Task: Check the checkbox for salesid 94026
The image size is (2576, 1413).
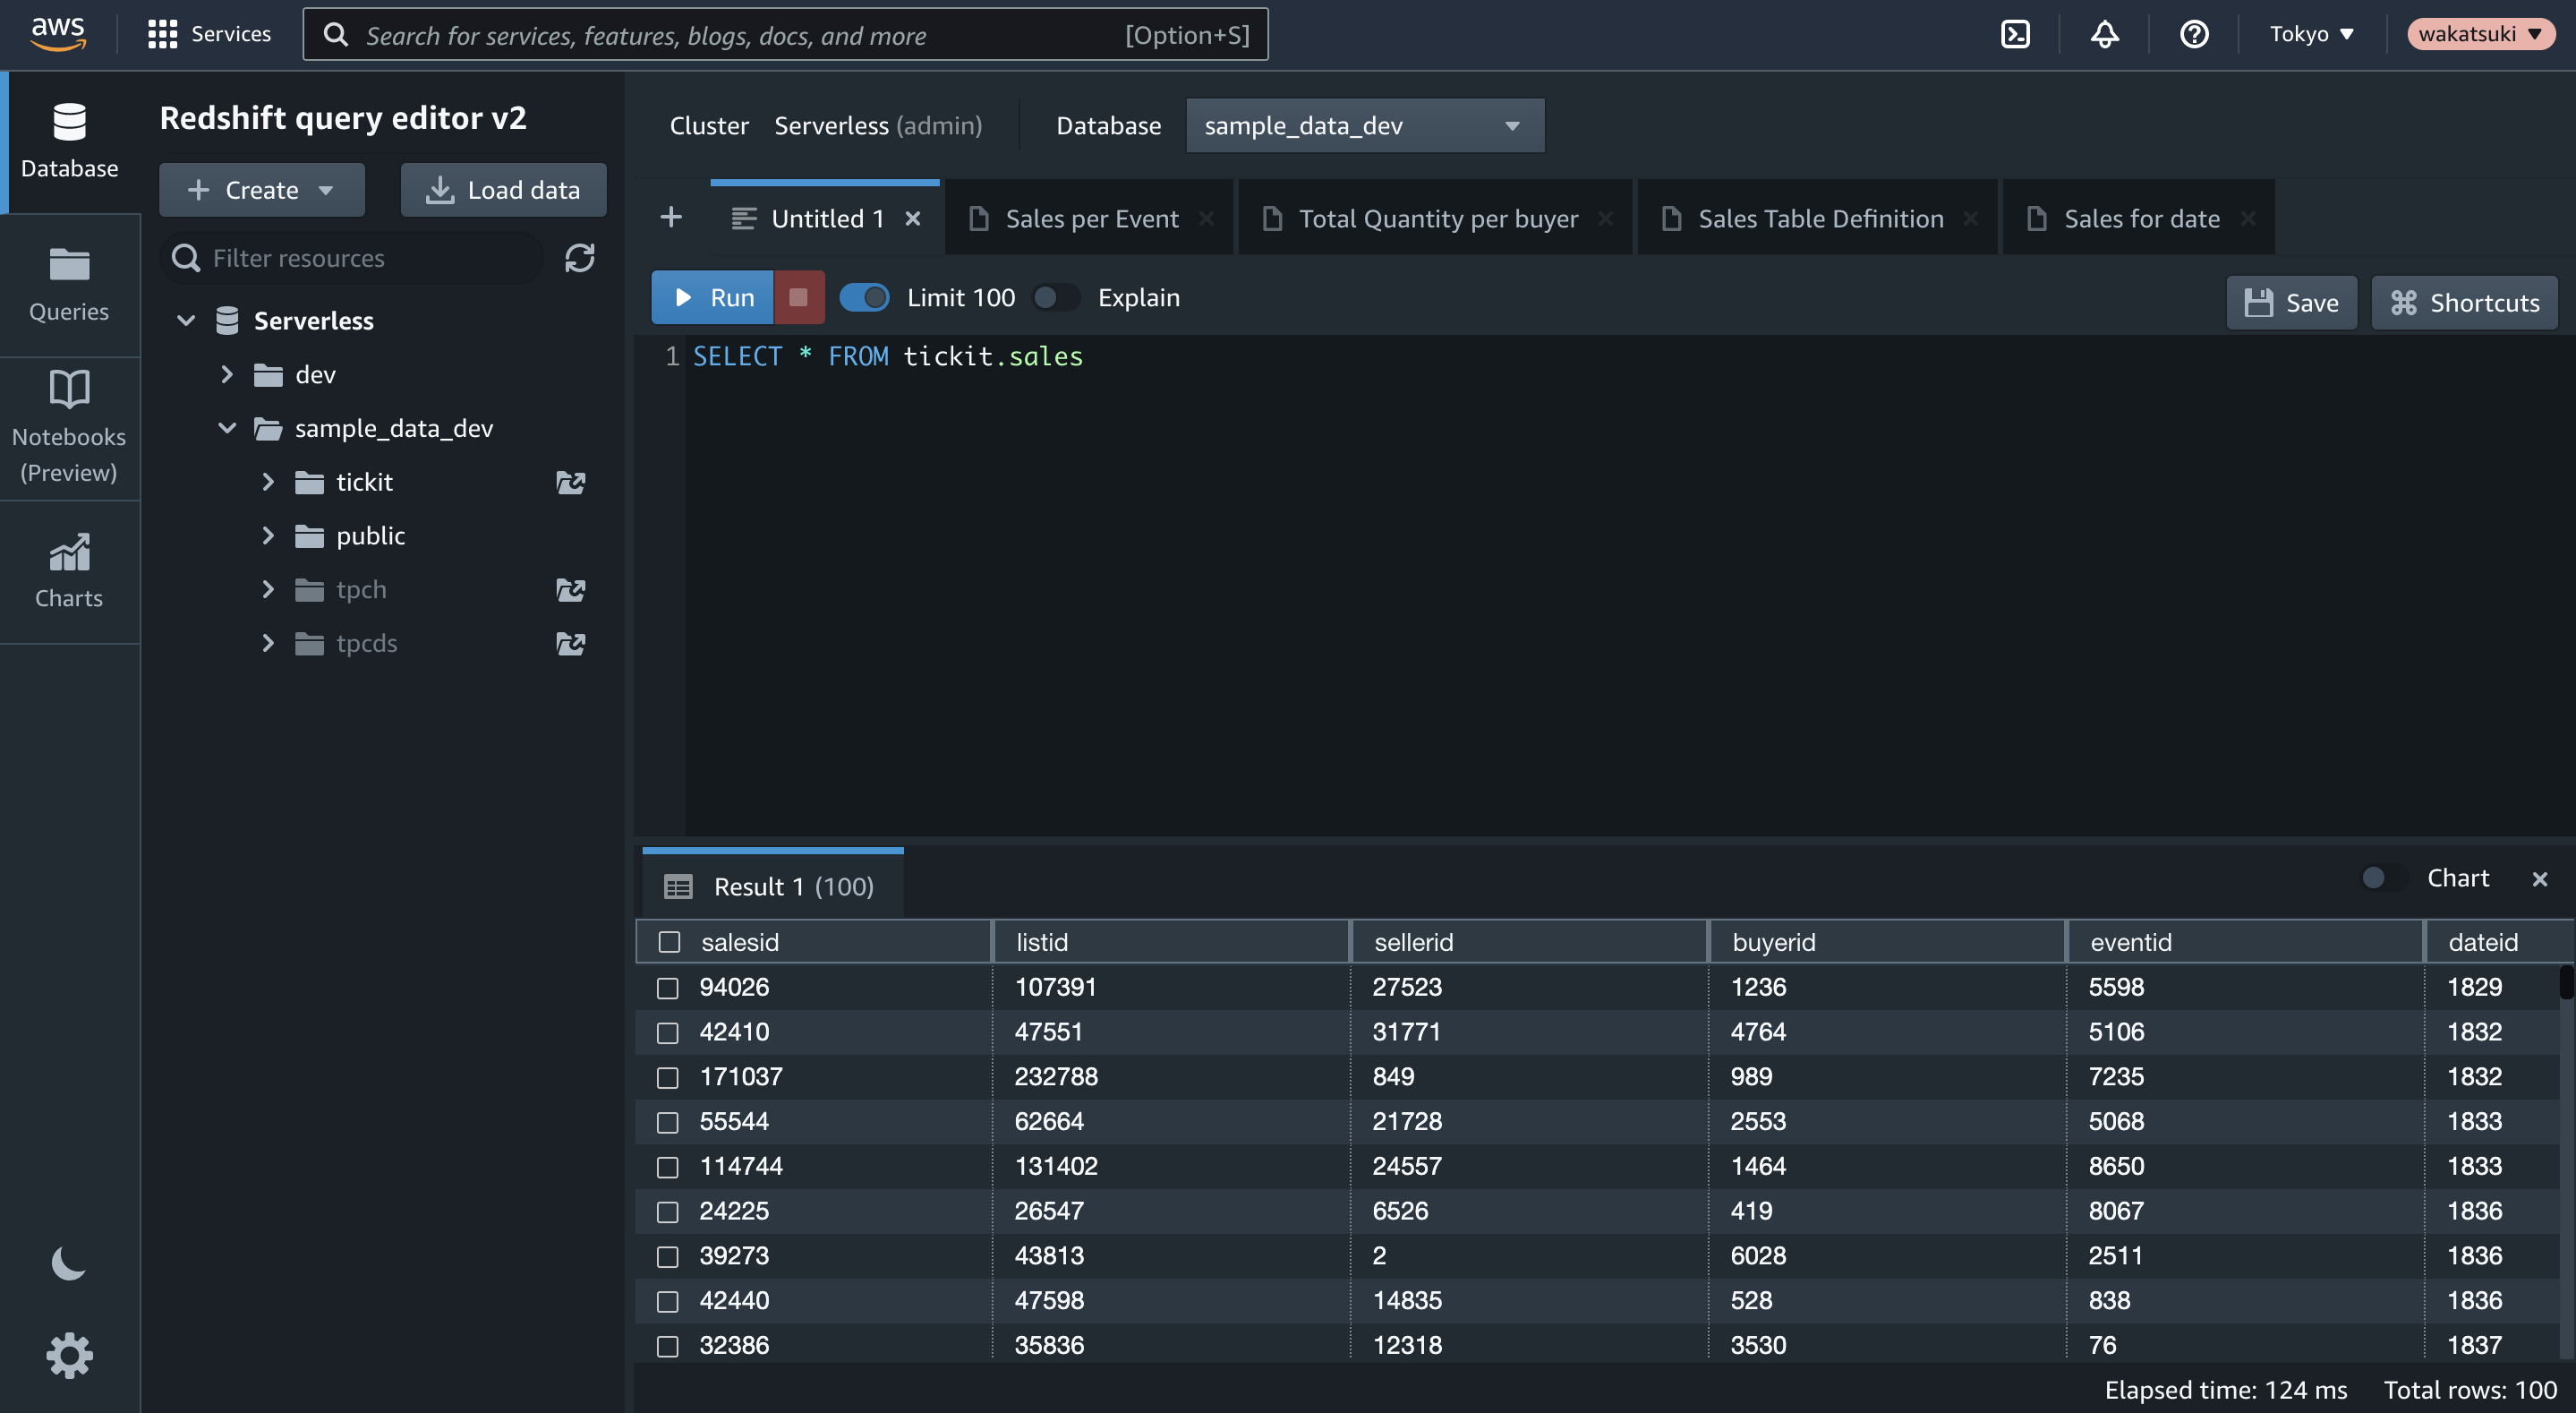Action: pos(668,987)
